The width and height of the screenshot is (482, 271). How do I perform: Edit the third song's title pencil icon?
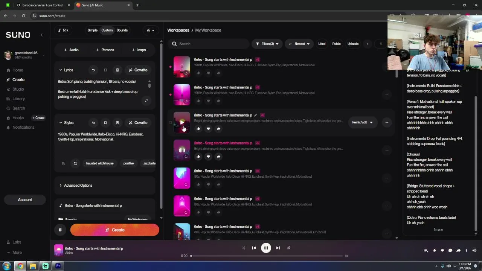click(255, 115)
